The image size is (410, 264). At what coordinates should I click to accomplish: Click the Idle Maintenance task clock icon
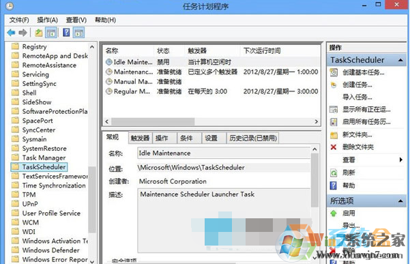[x=108, y=62]
